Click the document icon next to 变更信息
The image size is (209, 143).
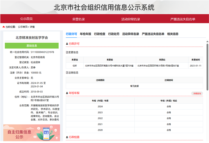pyautogui.click(x=67, y=52)
